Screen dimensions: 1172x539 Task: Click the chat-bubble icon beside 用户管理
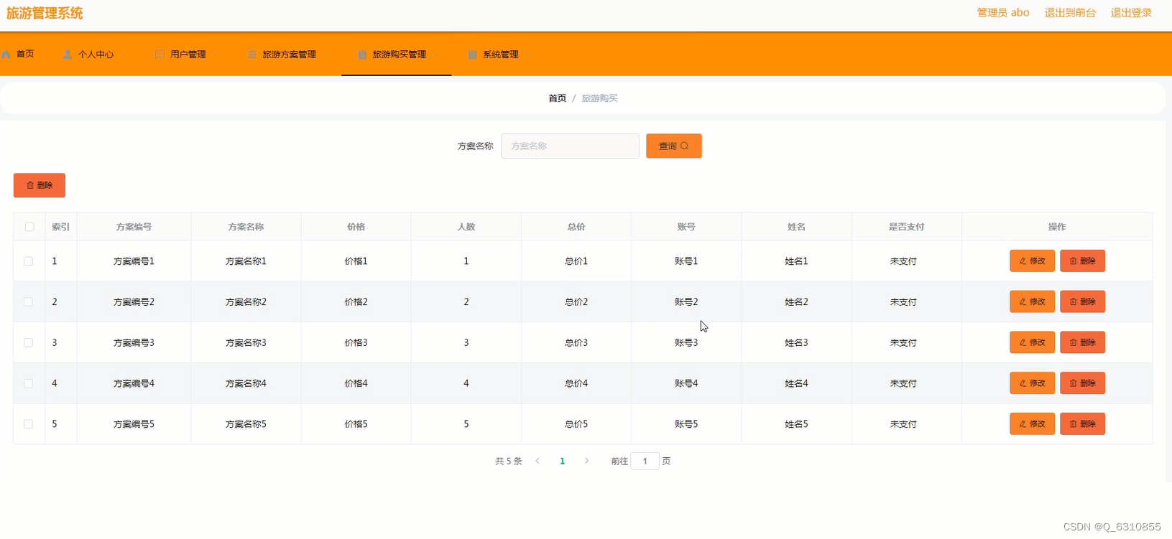click(x=160, y=55)
